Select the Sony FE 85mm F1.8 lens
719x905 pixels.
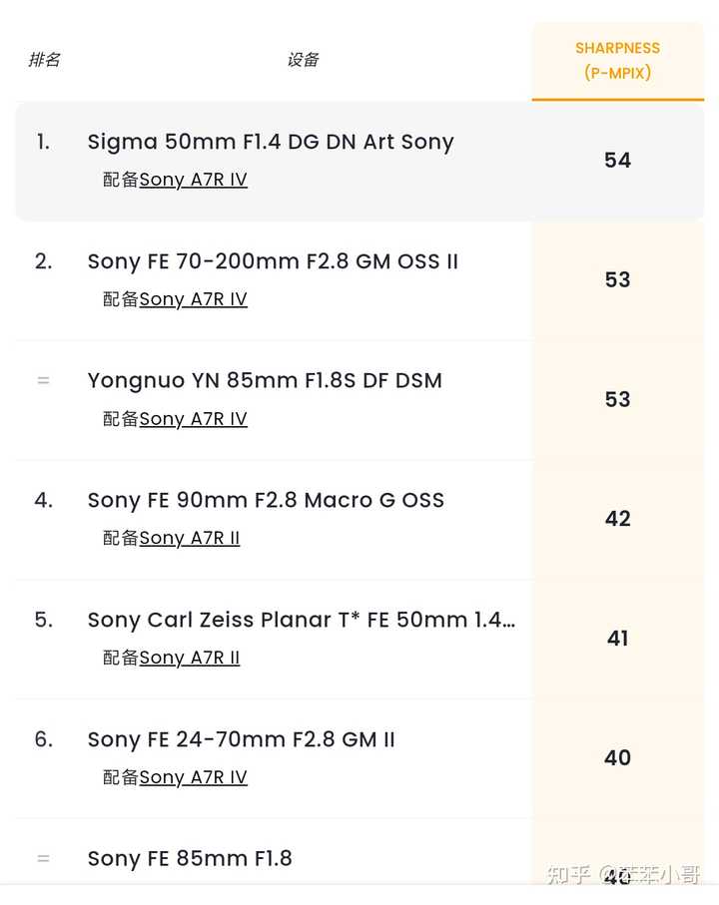point(190,858)
